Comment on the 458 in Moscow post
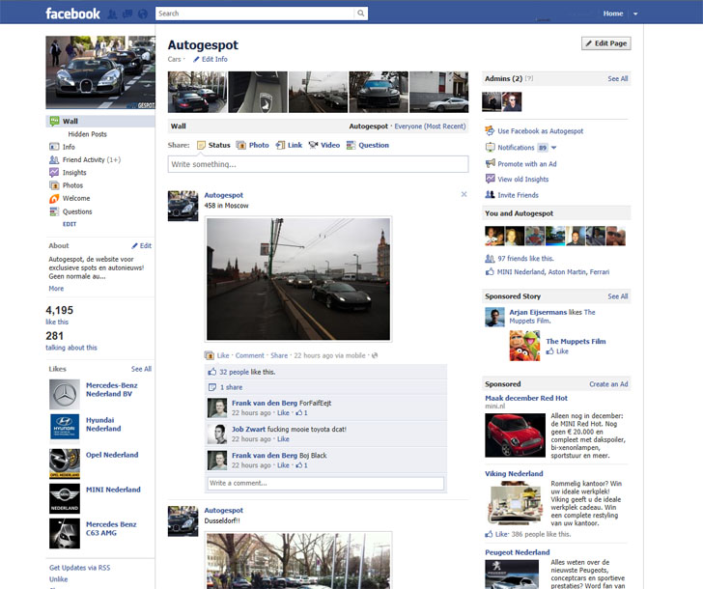The image size is (703, 589). tap(250, 355)
